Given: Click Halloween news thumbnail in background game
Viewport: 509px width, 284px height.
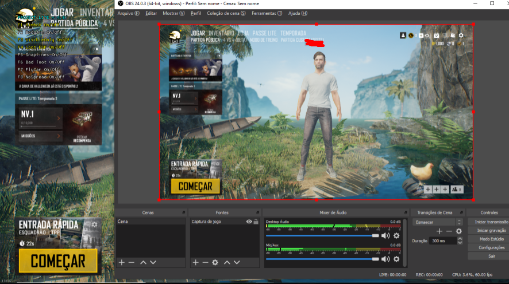Looking at the screenshot, I should point(59,68).
